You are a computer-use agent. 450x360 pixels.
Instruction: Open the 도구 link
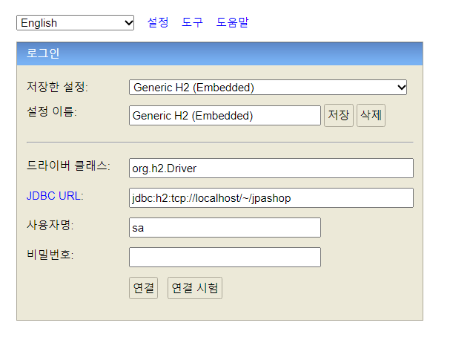pos(192,22)
